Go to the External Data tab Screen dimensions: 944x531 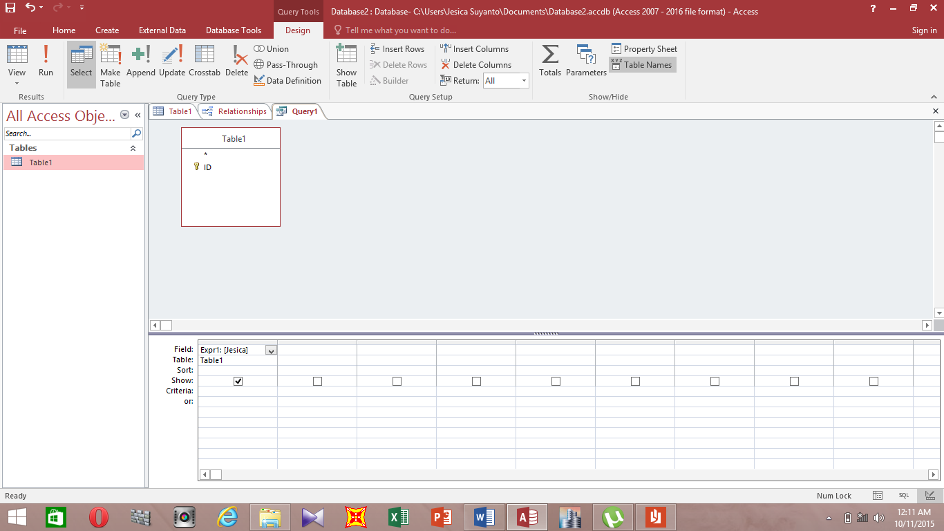(162, 30)
